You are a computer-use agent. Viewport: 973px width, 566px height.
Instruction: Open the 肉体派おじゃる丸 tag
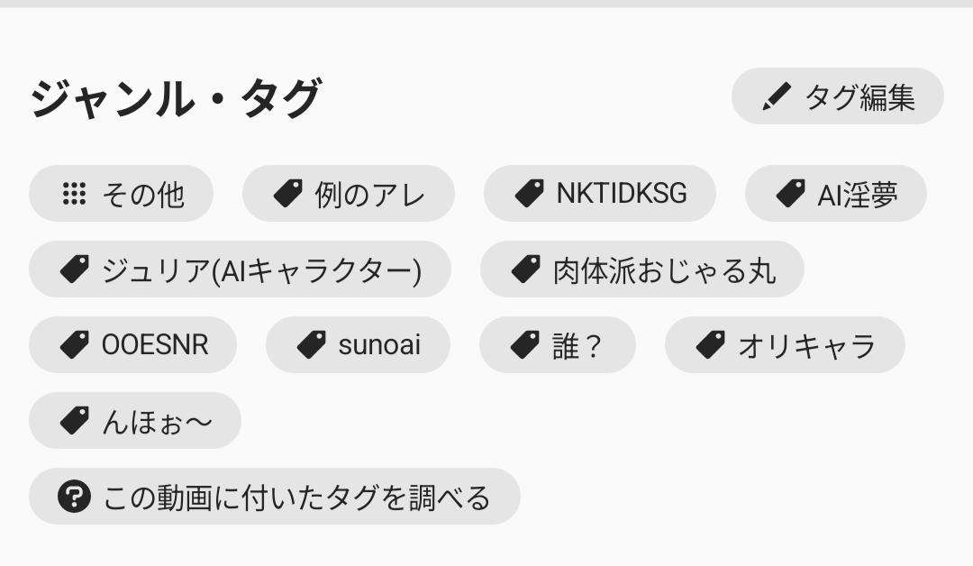point(642,269)
